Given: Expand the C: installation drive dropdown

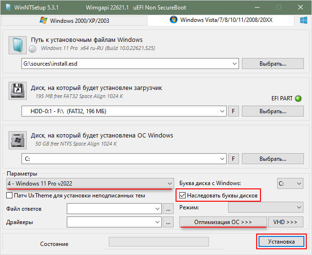Looking at the screenshot, I should (x=222, y=159).
